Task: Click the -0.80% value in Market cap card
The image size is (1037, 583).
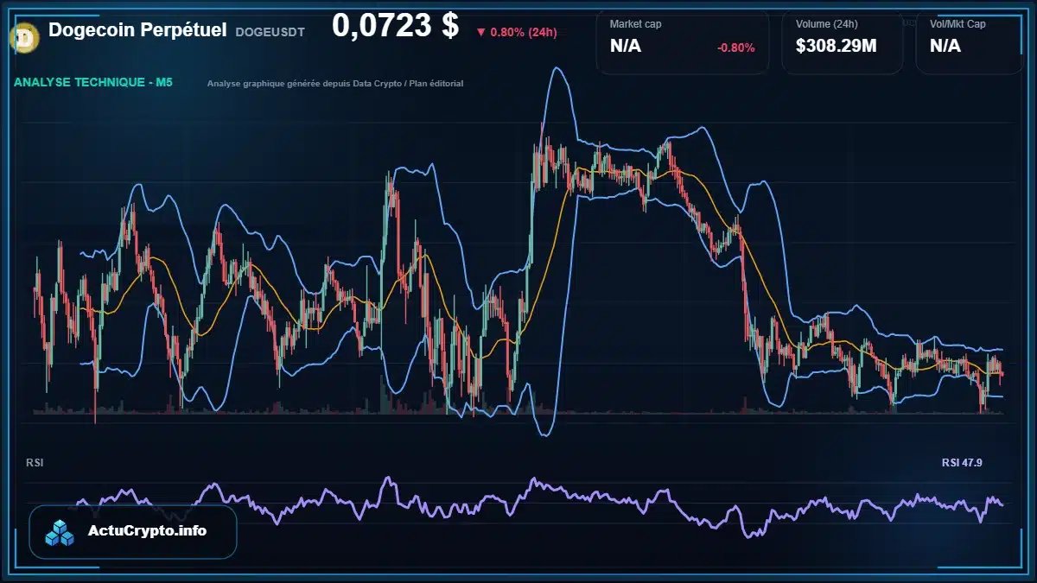Action: 736,48
